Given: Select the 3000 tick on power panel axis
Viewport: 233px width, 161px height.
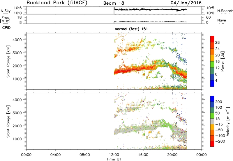Looking at the screenshot, I should 17,53.
